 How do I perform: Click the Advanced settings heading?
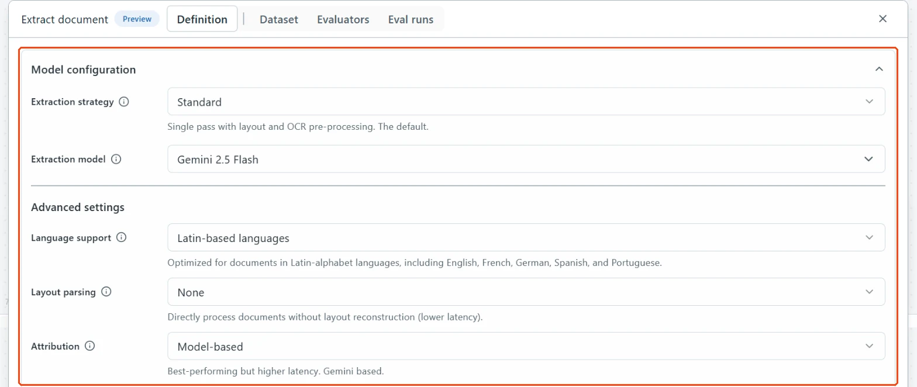[77, 207]
